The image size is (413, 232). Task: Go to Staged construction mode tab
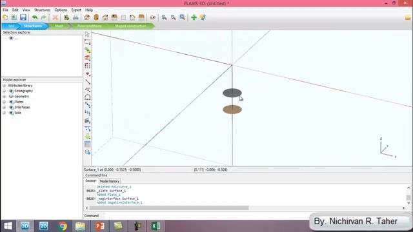pyautogui.click(x=130, y=26)
